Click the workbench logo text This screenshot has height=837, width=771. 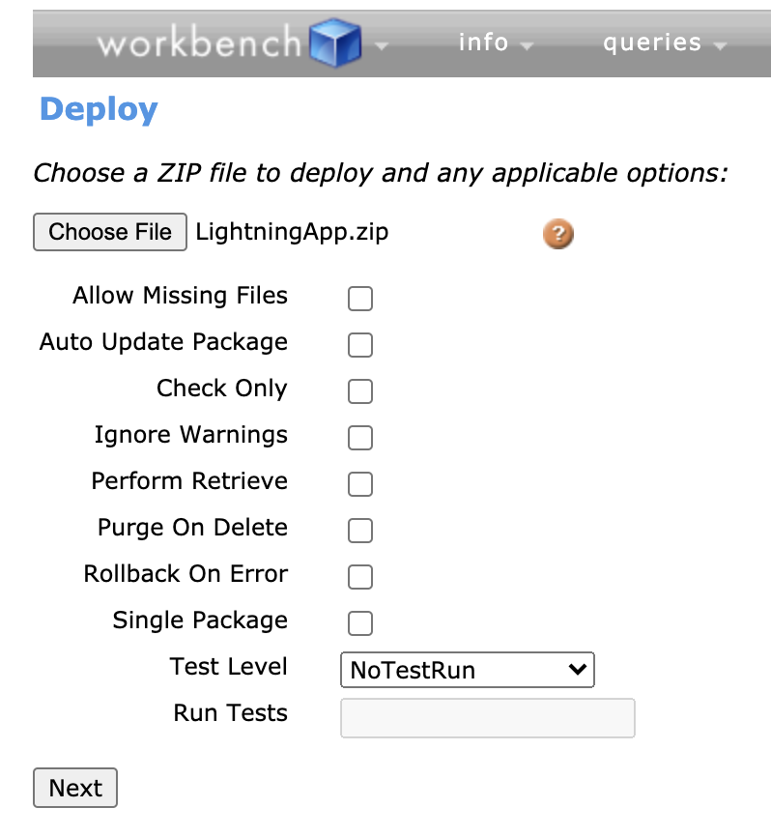click(200, 44)
